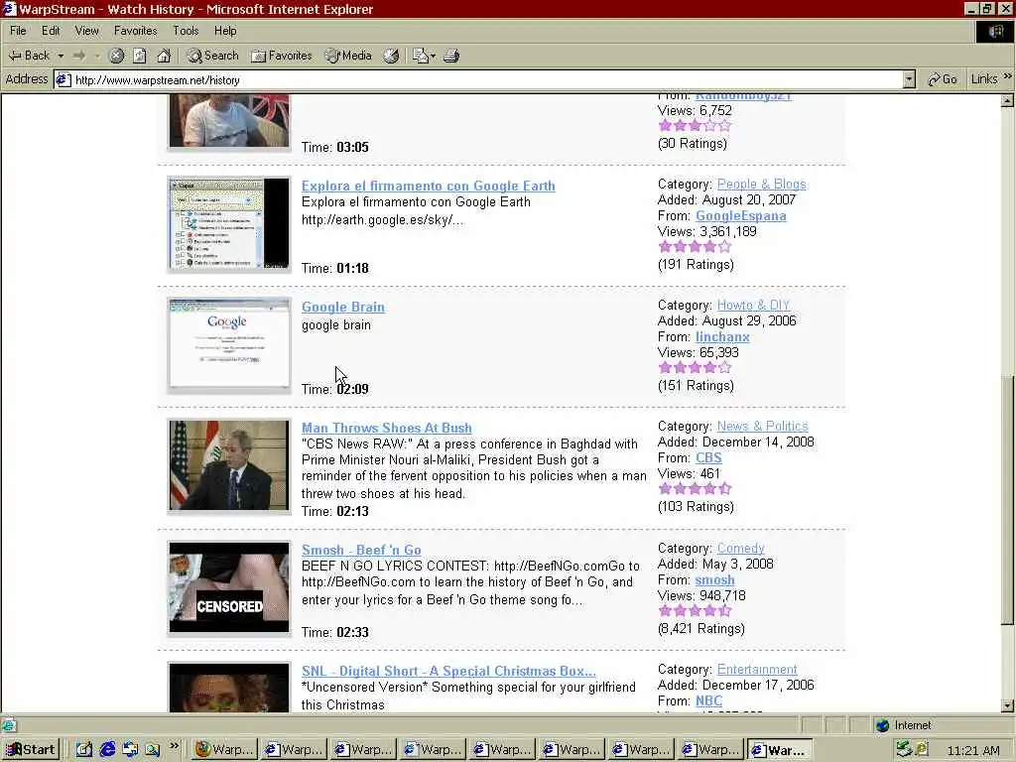Open the Edit menu

click(x=51, y=31)
